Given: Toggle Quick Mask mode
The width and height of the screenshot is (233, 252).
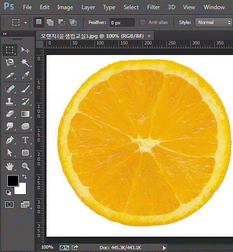Looking at the screenshot, I should (x=9, y=205).
